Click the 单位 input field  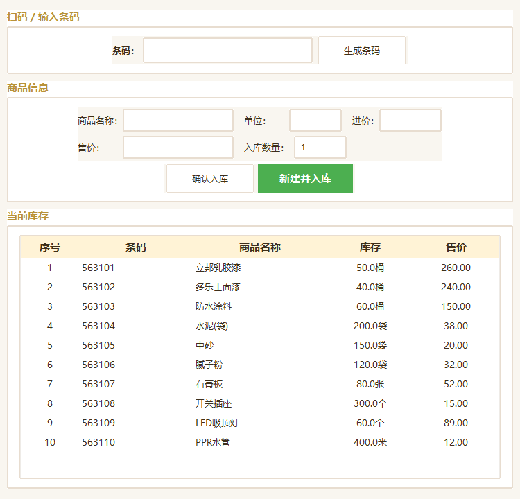click(x=315, y=121)
